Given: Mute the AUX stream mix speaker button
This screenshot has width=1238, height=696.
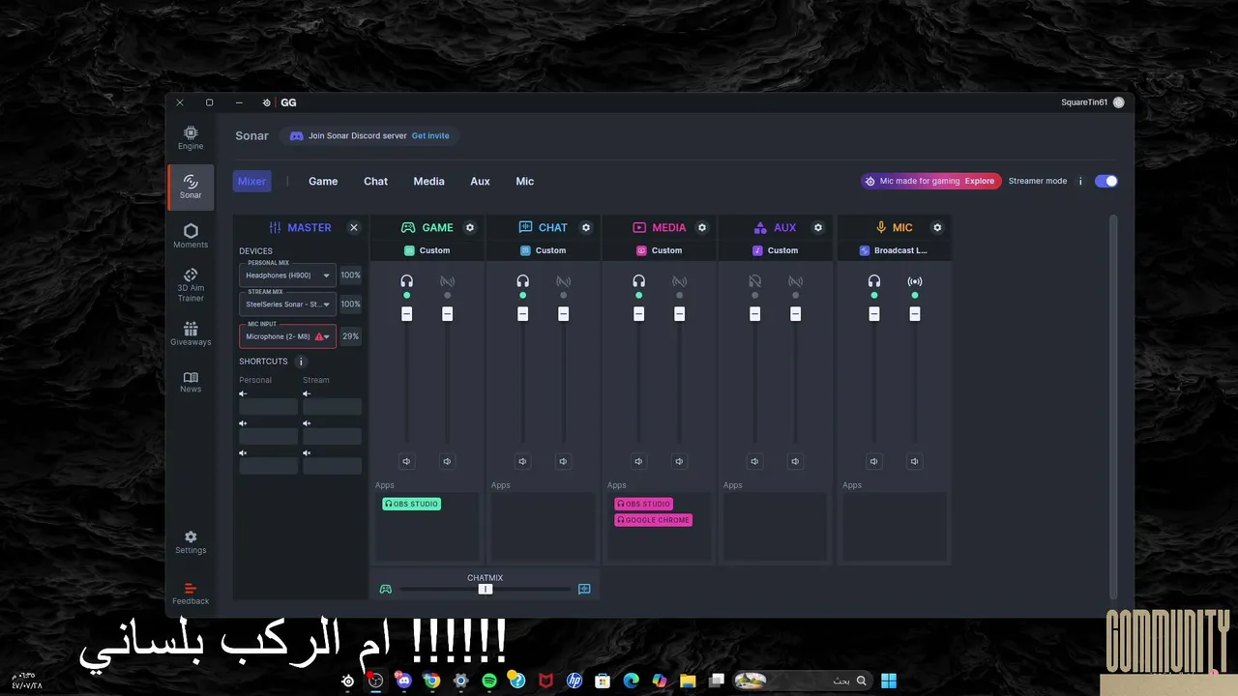Looking at the screenshot, I should pos(795,462).
